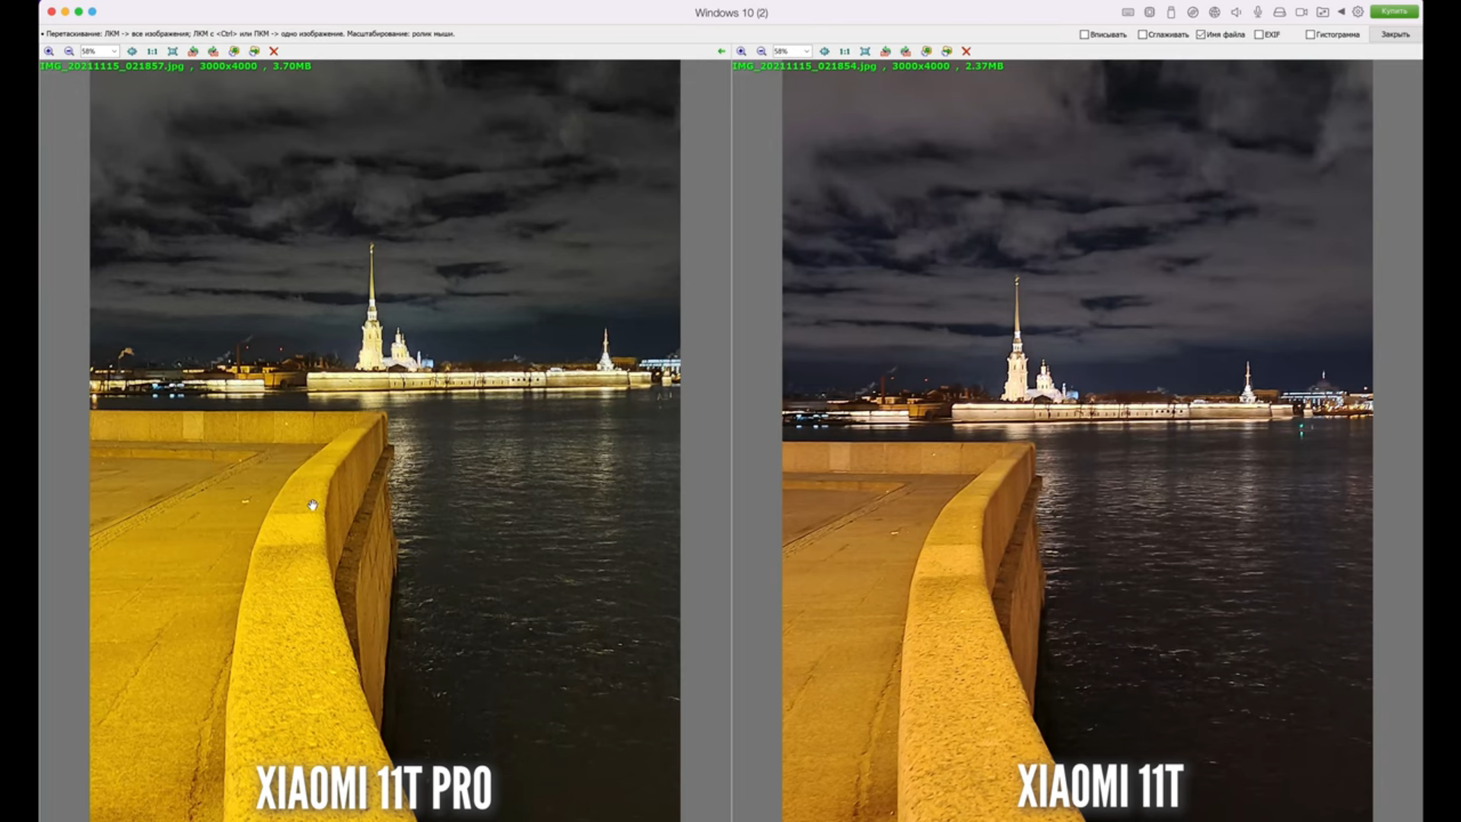The width and height of the screenshot is (1461, 822).
Task: Enable the Гистограмма checkbox
Action: coord(1310,34)
